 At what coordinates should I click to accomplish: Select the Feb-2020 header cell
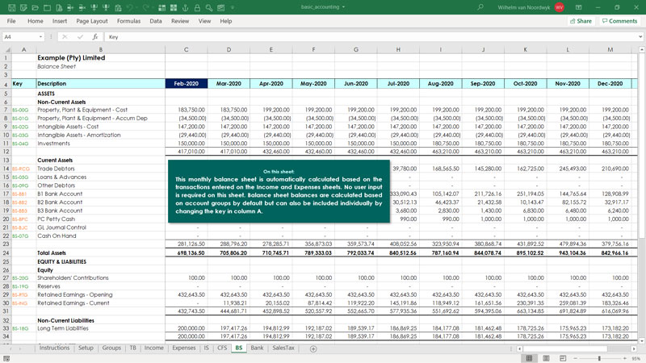tap(187, 84)
